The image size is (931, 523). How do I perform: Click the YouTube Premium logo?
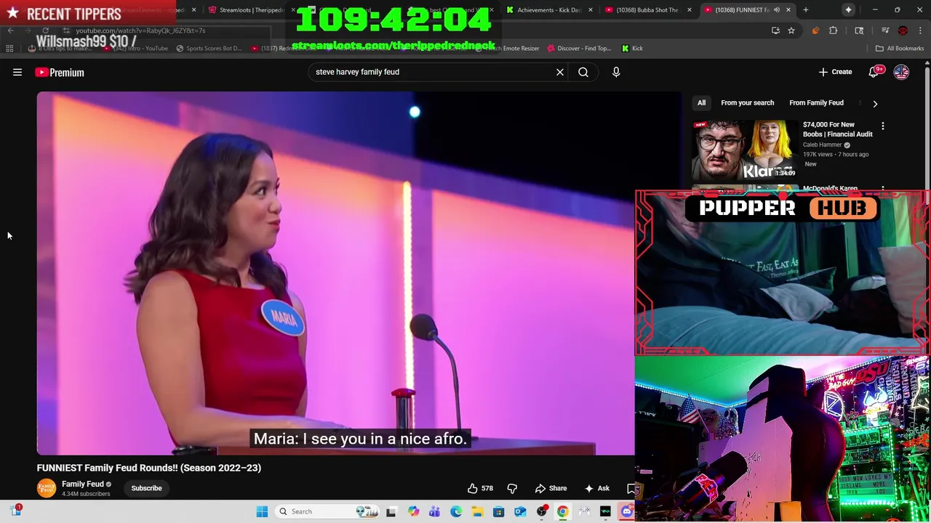[x=60, y=72]
